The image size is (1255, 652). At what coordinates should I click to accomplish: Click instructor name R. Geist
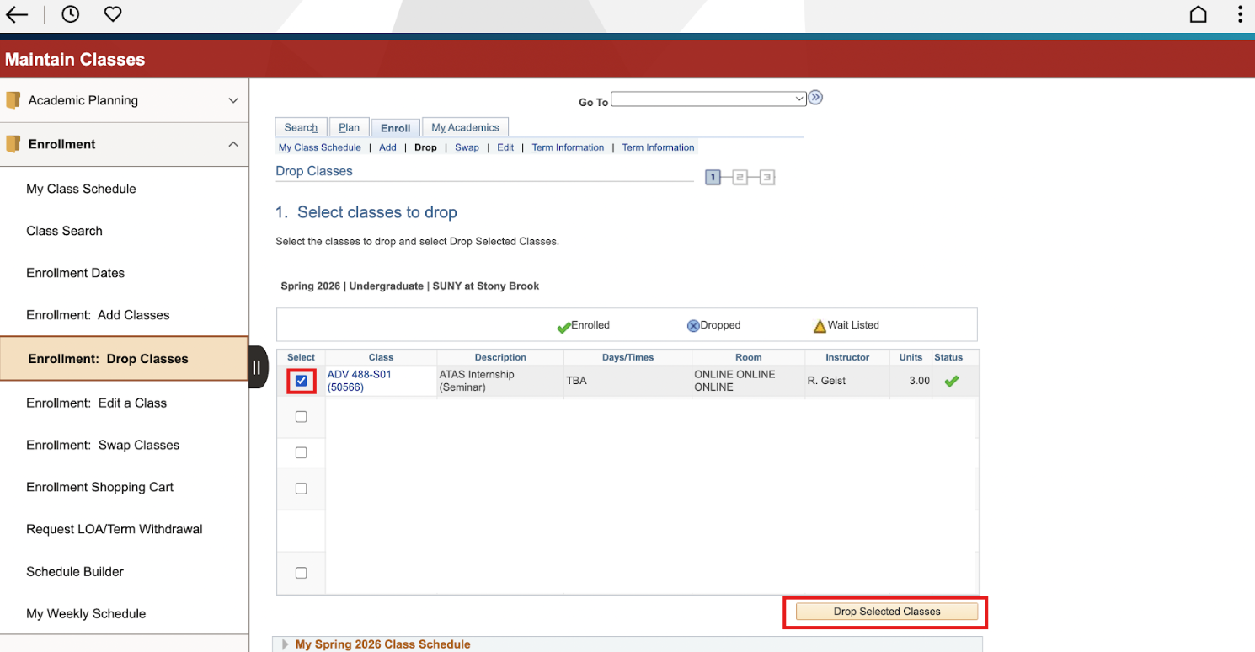click(x=826, y=381)
